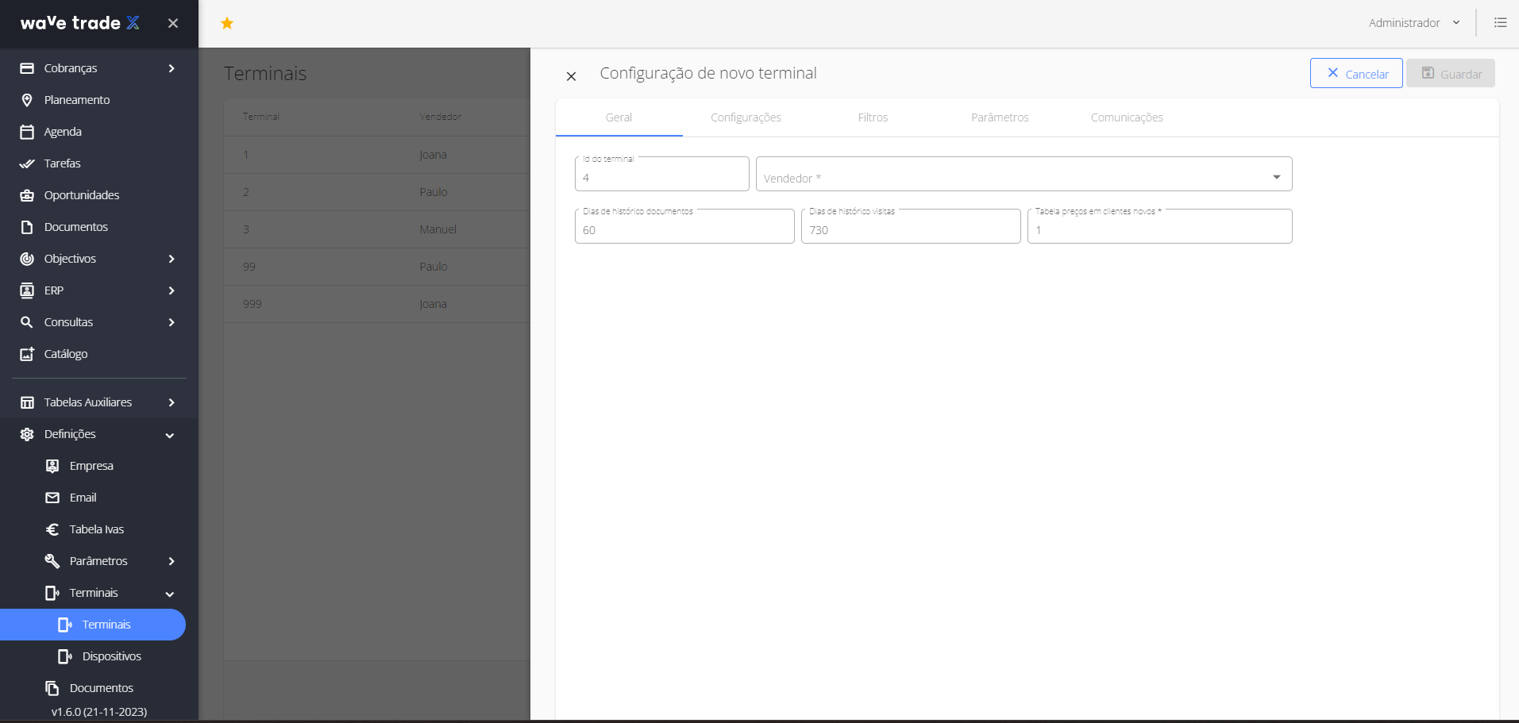The height and width of the screenshot is (723, 1519).
Task: Close the new terminal configuration panel
Action: [x=571, y=76]
